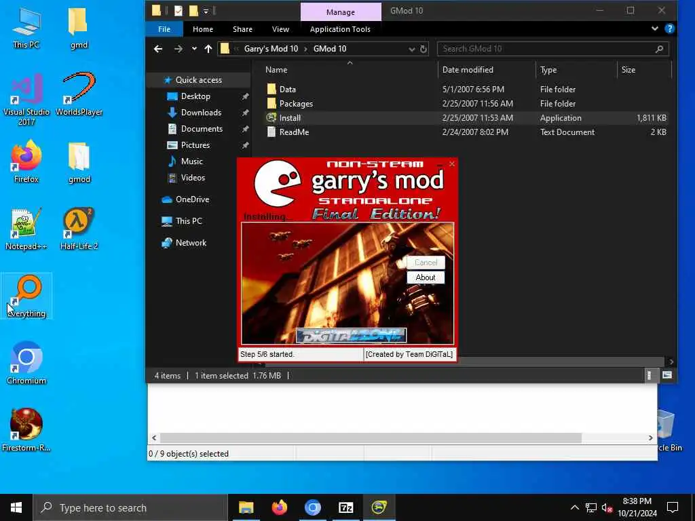Click Garry's Mod installer taskbar icon
695x521 pixels.
tap(379, 507)
